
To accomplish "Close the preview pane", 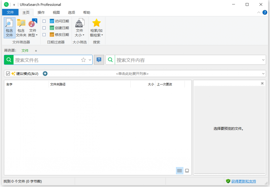I will (x=262, y=83).
